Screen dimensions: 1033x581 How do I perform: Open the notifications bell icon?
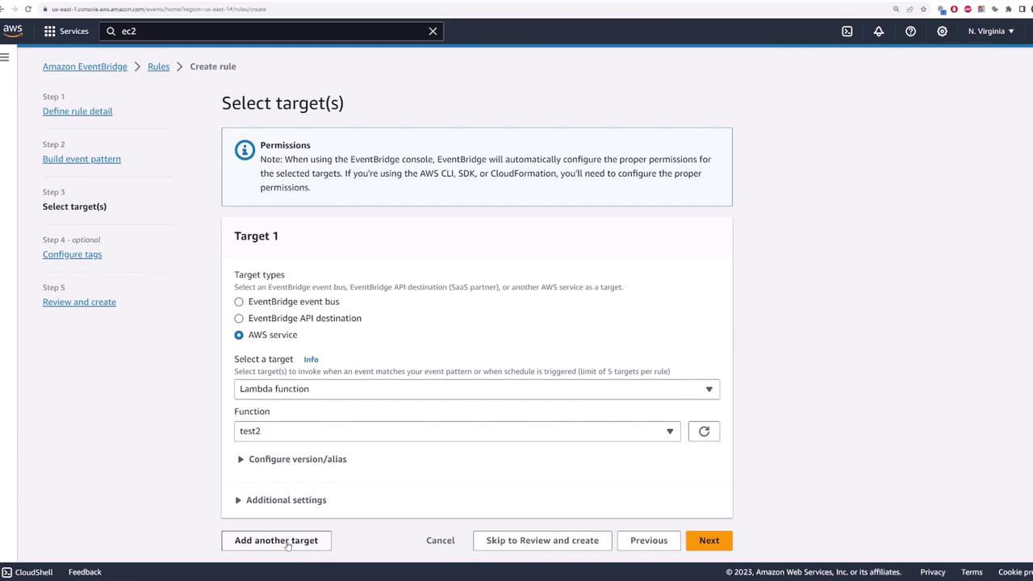[x=878, y=31]
